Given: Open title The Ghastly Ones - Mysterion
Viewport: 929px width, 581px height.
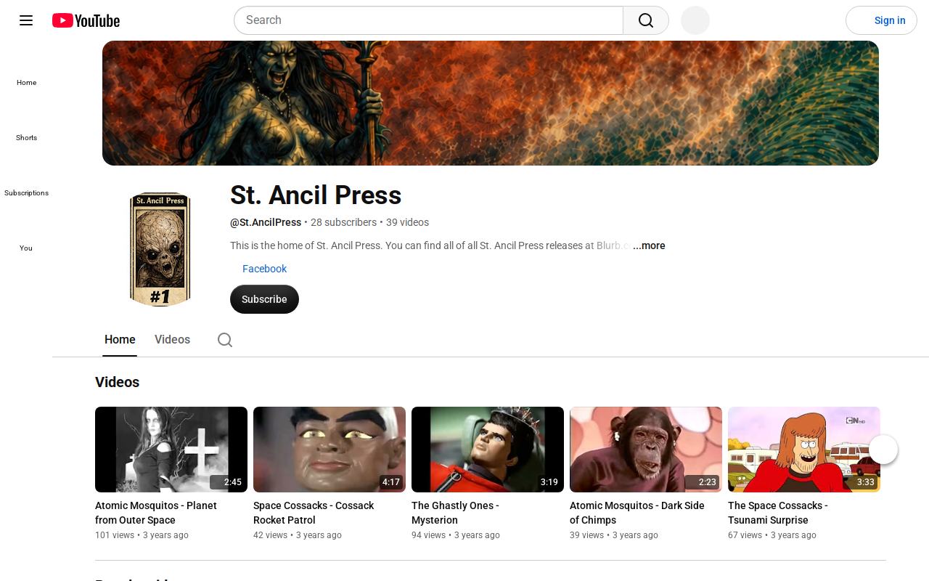Looking at the screenshot, I should pos(455,513).
